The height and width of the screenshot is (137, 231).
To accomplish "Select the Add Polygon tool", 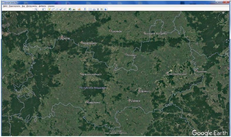I will pos(53,9).
